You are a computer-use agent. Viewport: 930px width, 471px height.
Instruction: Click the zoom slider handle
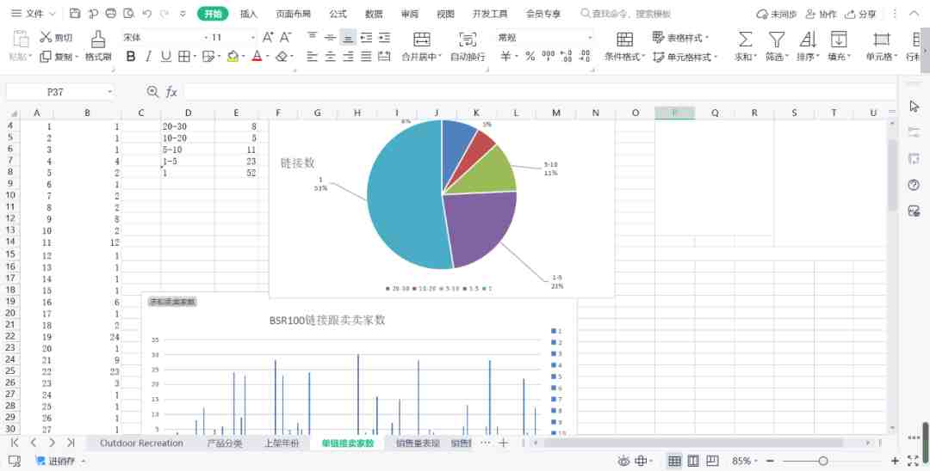pos(822,461)
